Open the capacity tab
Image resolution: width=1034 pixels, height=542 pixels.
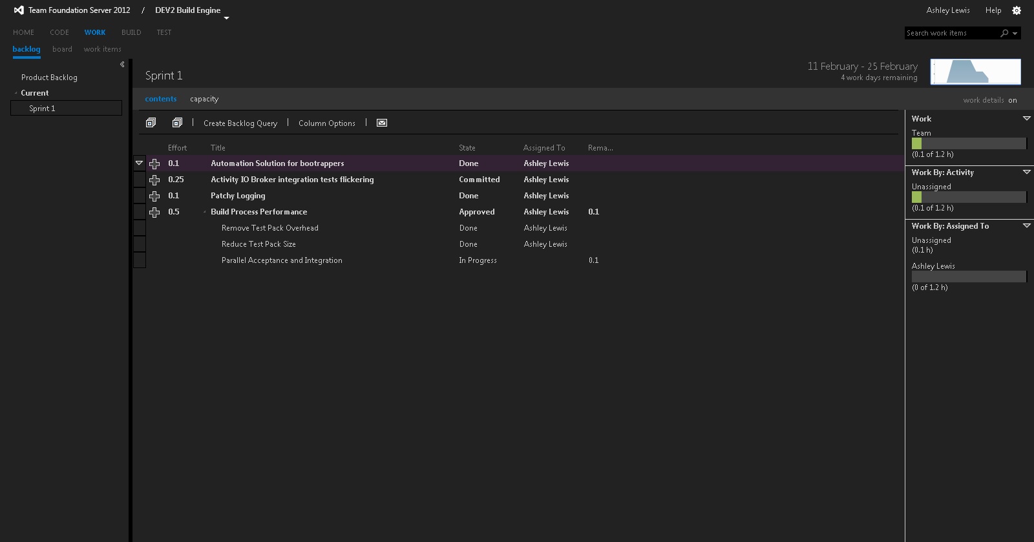(x=204, y=99)
